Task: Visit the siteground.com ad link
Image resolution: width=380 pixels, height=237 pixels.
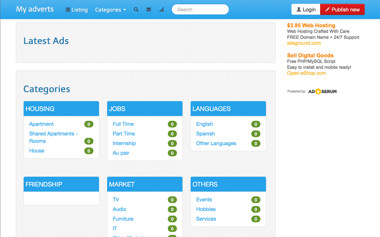Action: [304, 43]
